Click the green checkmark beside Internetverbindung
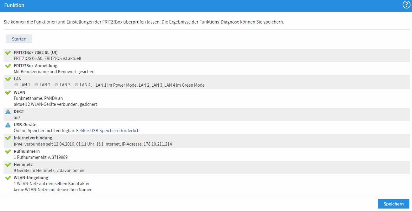Viewport: 412px width, 212px height. 8,138
